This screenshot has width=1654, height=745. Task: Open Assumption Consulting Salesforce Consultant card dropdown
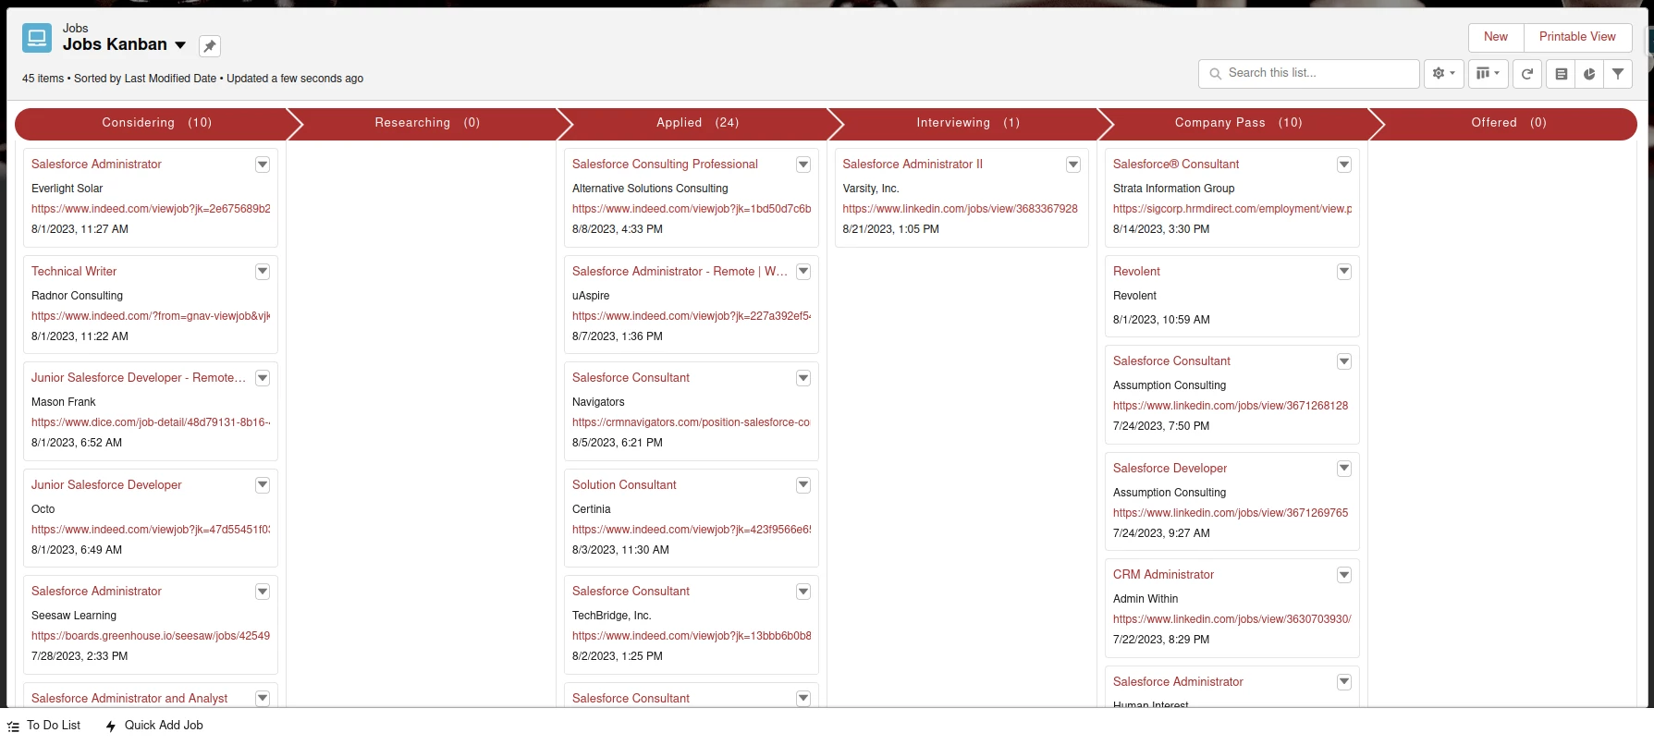tap(1344, 361)
